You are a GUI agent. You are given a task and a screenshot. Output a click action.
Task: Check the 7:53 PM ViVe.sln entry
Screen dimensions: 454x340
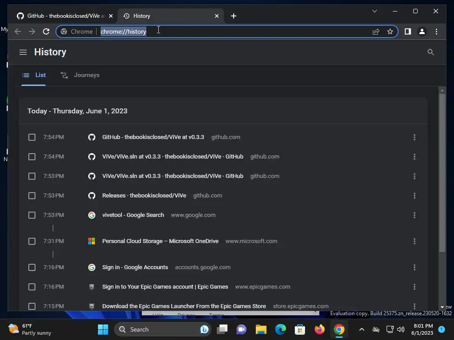tap(32, 176)
